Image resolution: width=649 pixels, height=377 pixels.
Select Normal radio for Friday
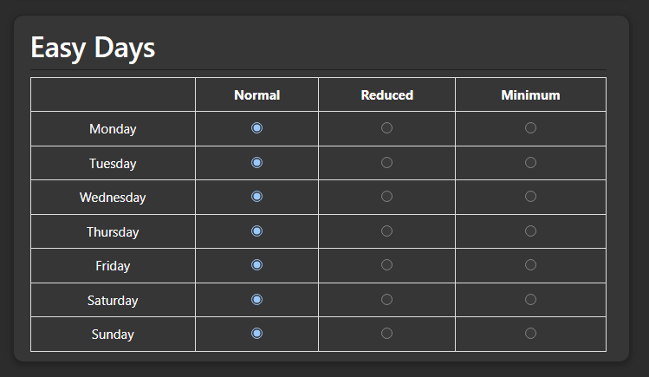click(x=256, y=265)
